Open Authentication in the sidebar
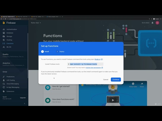Viewport: 162px width, 121px height. [x=12, y=29]
